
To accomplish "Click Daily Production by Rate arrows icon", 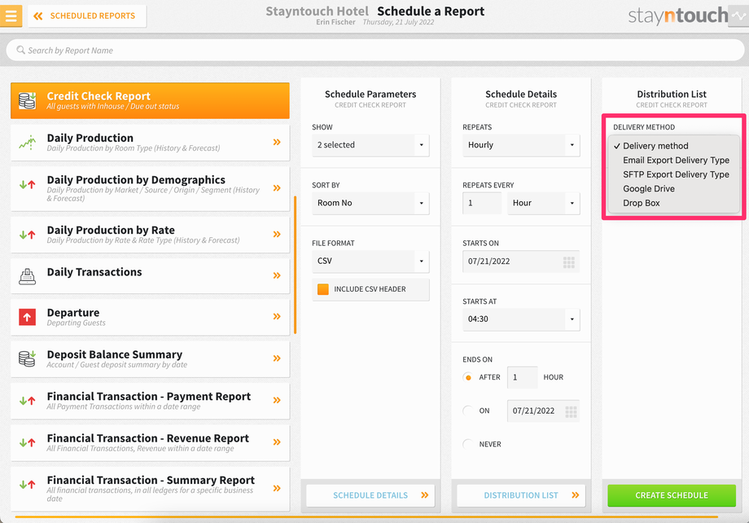I will (27, 235).
